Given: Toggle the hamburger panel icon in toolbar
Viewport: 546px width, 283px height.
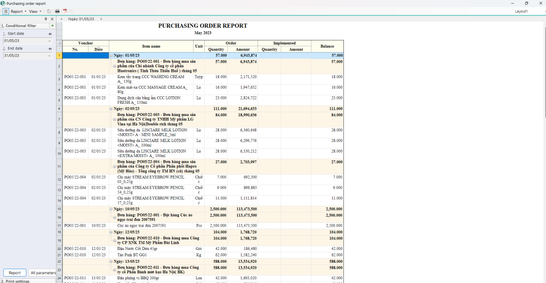Looking at the screenshot, I should point(5,11).
